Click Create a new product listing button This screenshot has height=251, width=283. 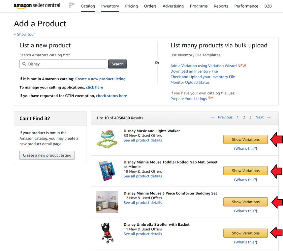coord(47,155)
